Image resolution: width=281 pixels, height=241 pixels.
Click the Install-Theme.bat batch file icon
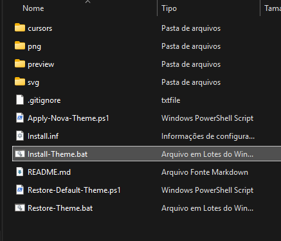(x=20, y=154)
